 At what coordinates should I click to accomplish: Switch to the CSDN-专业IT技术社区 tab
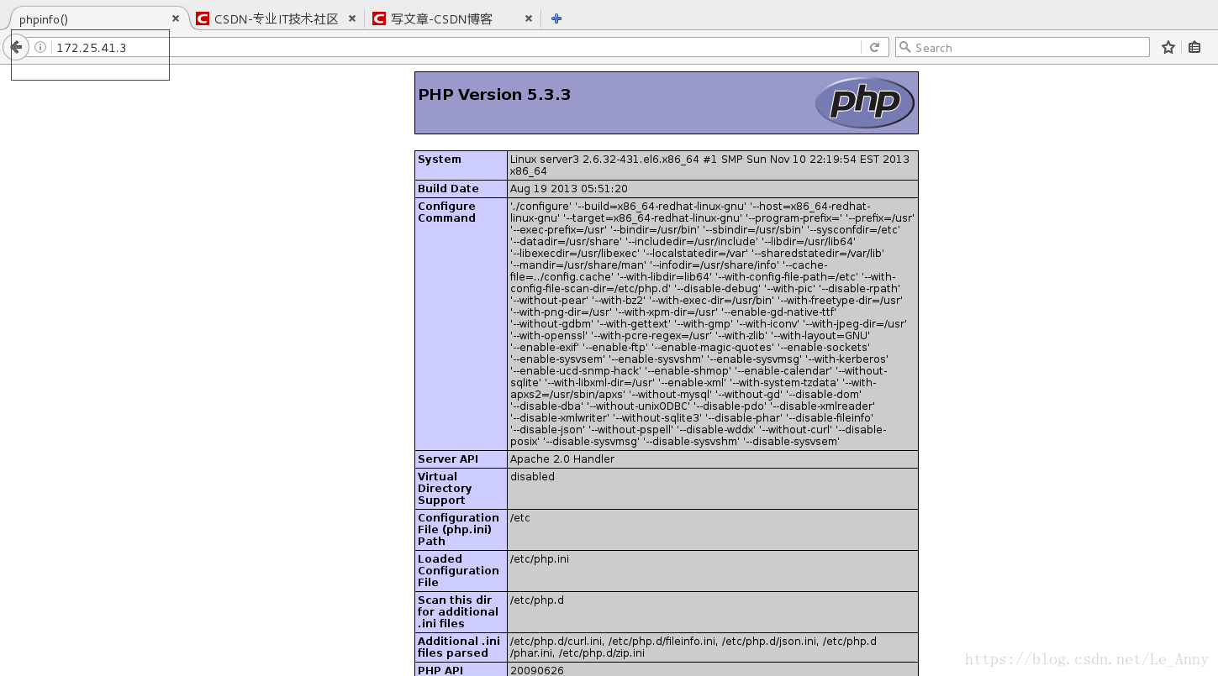(x=276, y=18)
